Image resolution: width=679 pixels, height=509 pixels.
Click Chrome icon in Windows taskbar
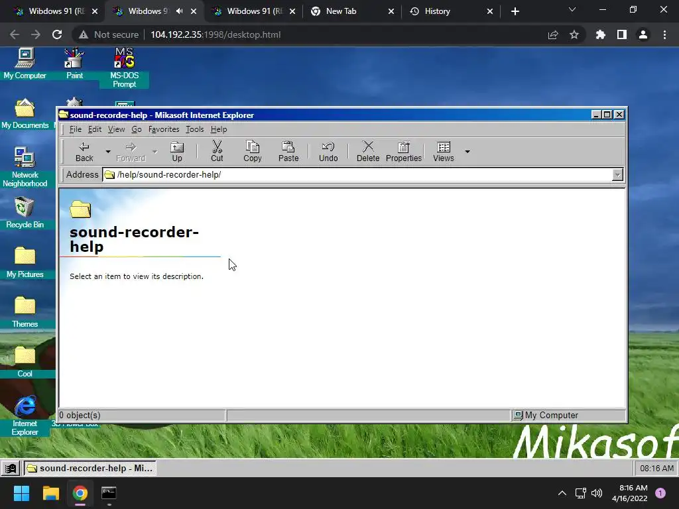[80, 493]
